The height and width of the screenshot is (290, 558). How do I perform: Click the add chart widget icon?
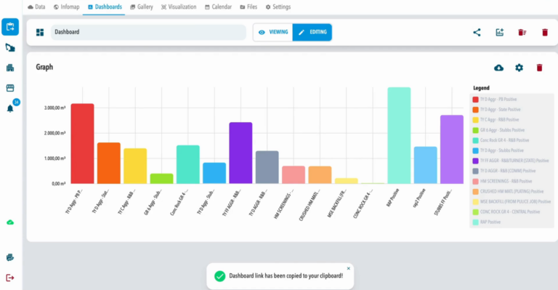(500, 33)
